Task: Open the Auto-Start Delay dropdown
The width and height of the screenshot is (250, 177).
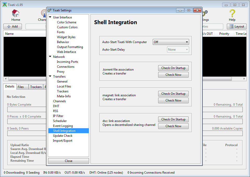Action: click(178, 50)
